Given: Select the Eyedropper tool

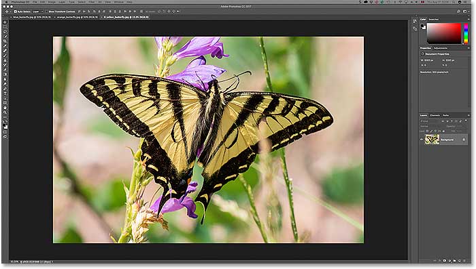Looking at the screenshot, I should point(5,46).
